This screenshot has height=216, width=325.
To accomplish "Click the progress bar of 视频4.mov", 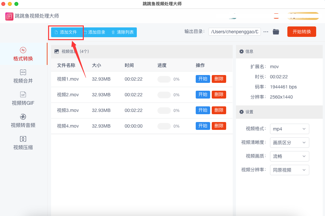I will (x=164, y=126).
